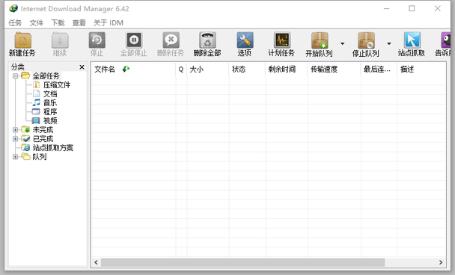The width and height of the screenshot is (455, 275).
Task: Click the 开始队列 (start queue) icon
Action: (320, 40)
